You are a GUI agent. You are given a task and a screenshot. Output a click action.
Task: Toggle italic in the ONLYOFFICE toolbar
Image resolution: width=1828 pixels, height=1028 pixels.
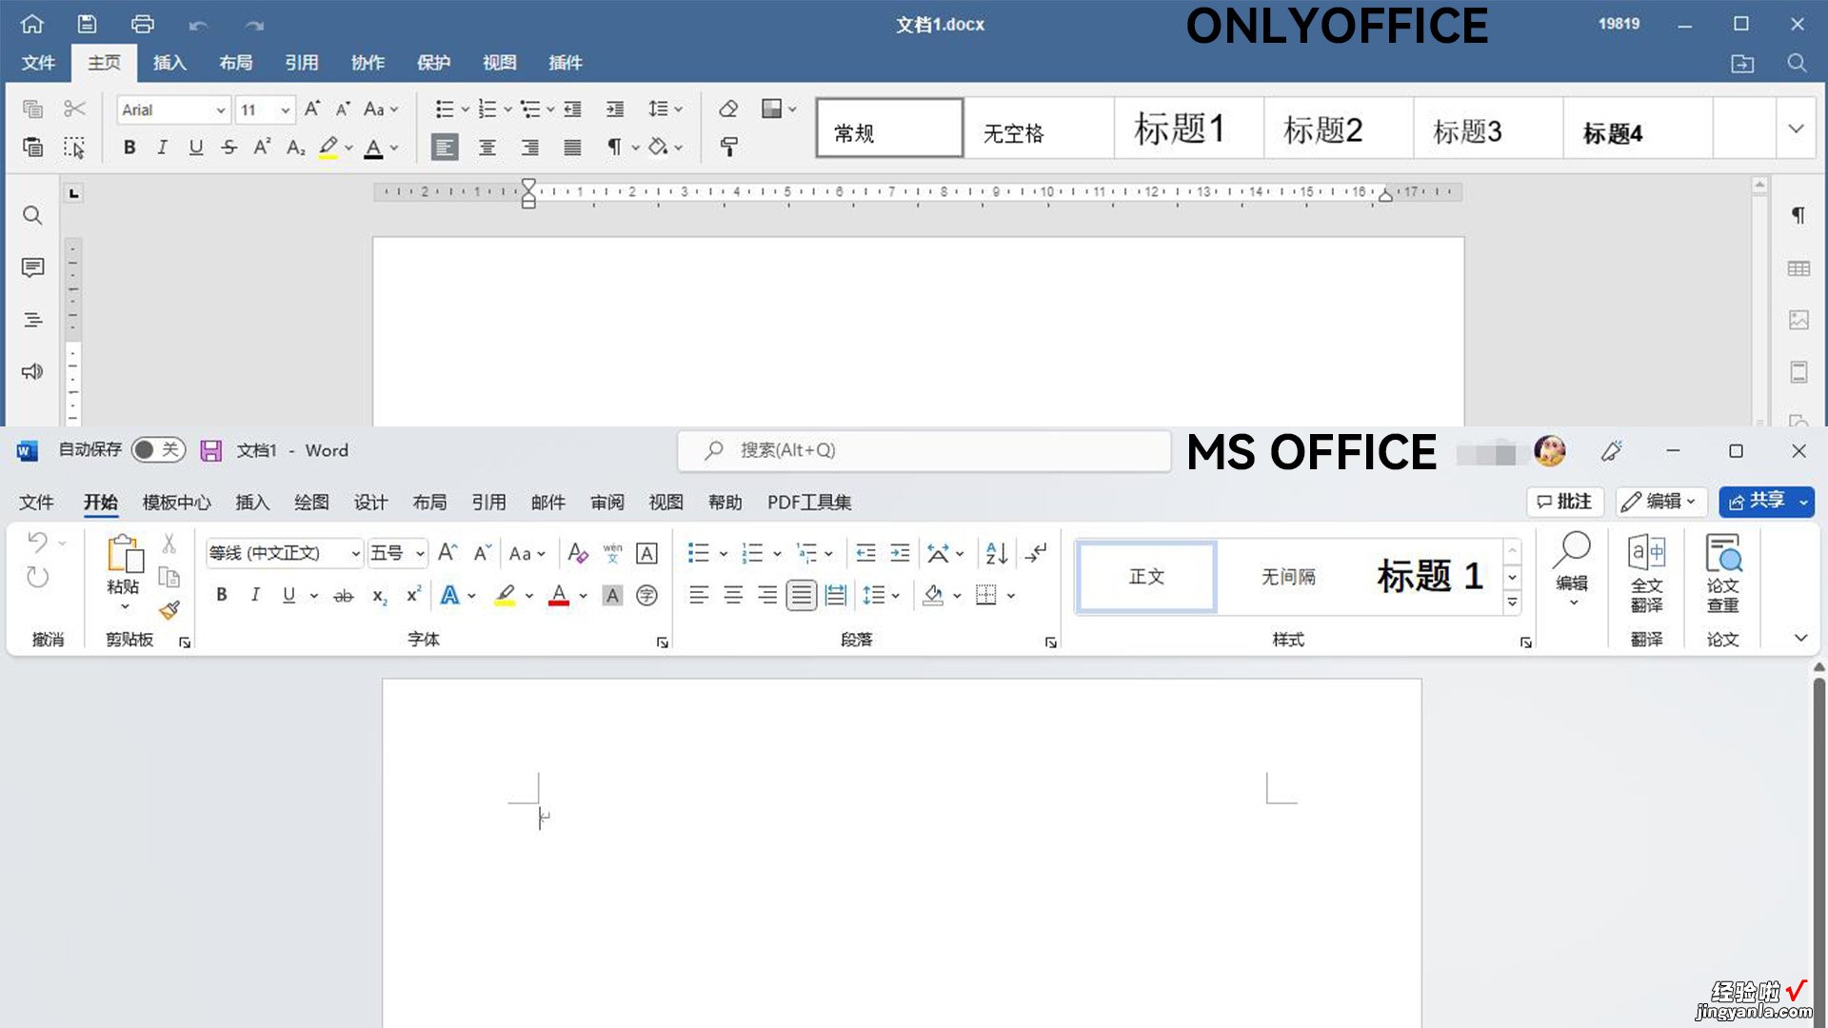click(x=162, y=147)
